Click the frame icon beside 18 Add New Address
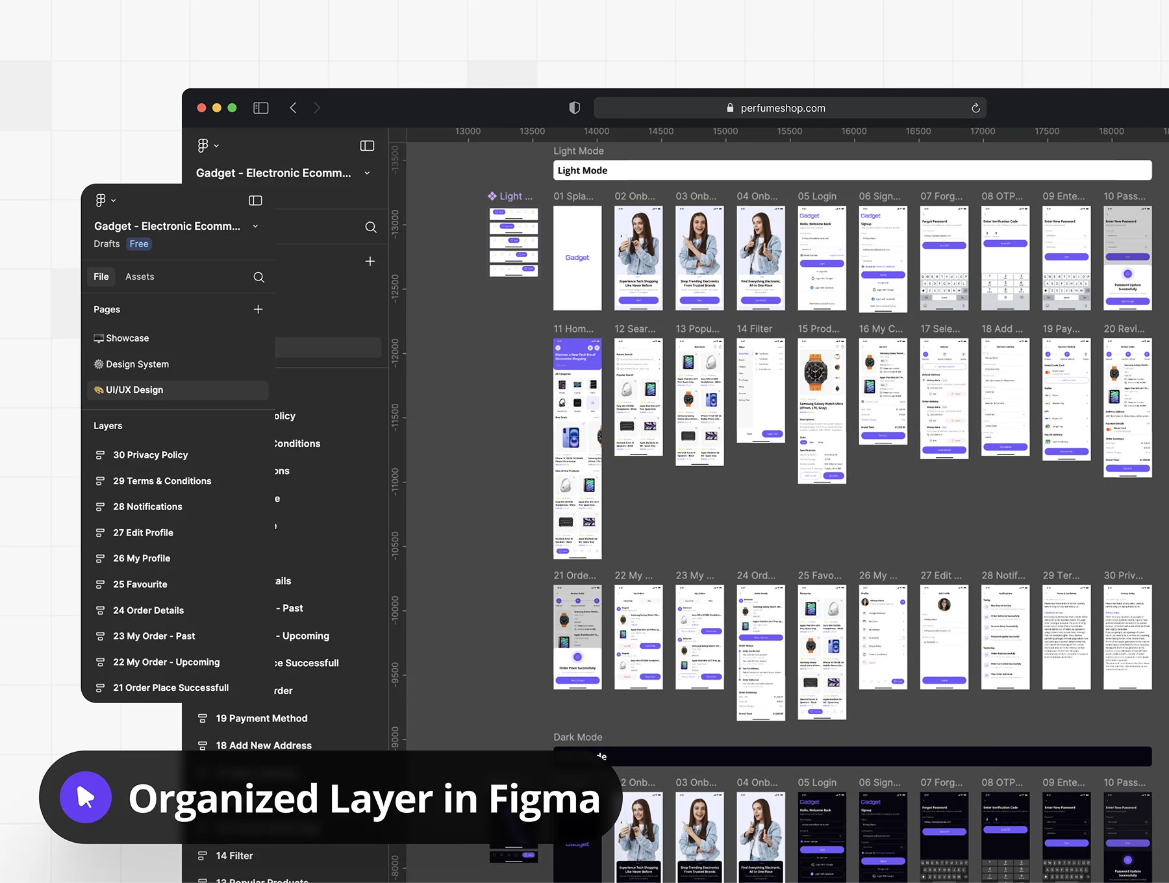The height and width of the screenshot is (883, 1169). (203, 746)
